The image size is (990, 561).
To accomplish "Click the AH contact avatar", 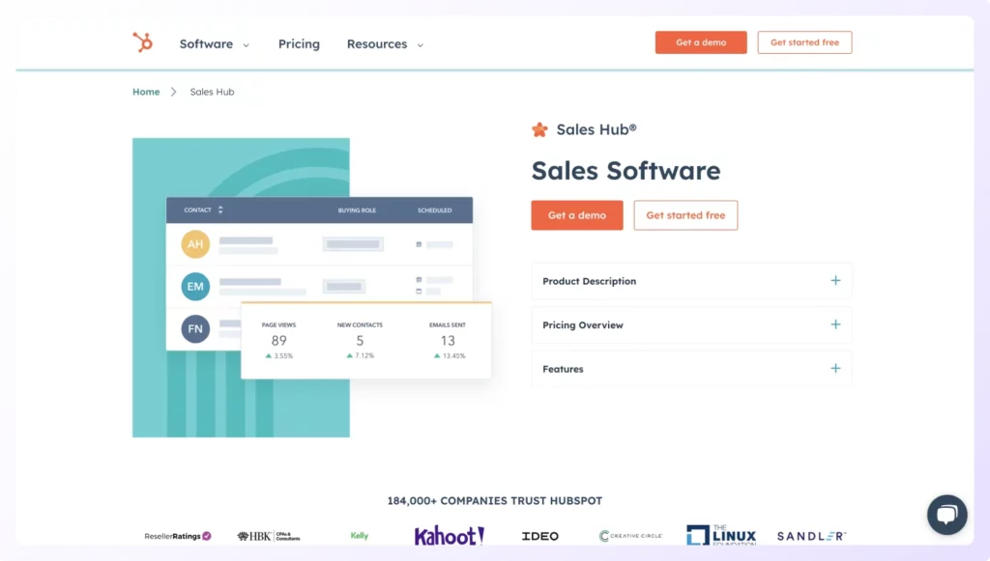I will 195,244.
